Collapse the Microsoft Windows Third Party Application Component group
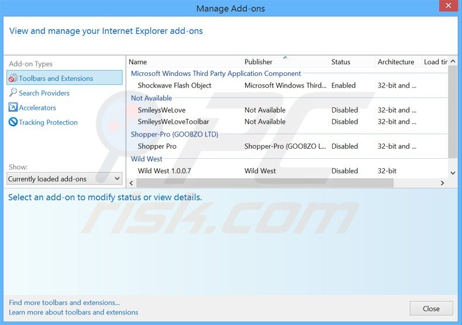Screen dimensions: 462x325 point(216,74)
